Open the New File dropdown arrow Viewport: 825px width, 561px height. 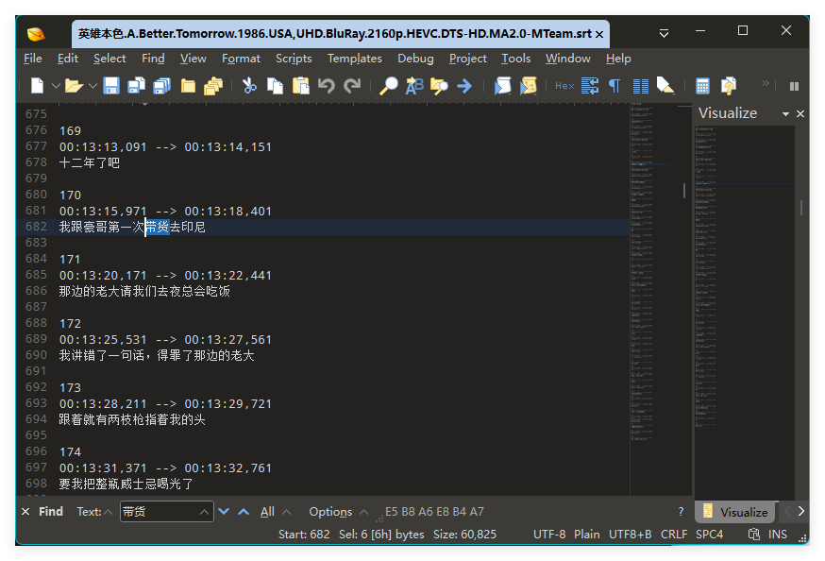pyautogui.click(x=56, y=86)
